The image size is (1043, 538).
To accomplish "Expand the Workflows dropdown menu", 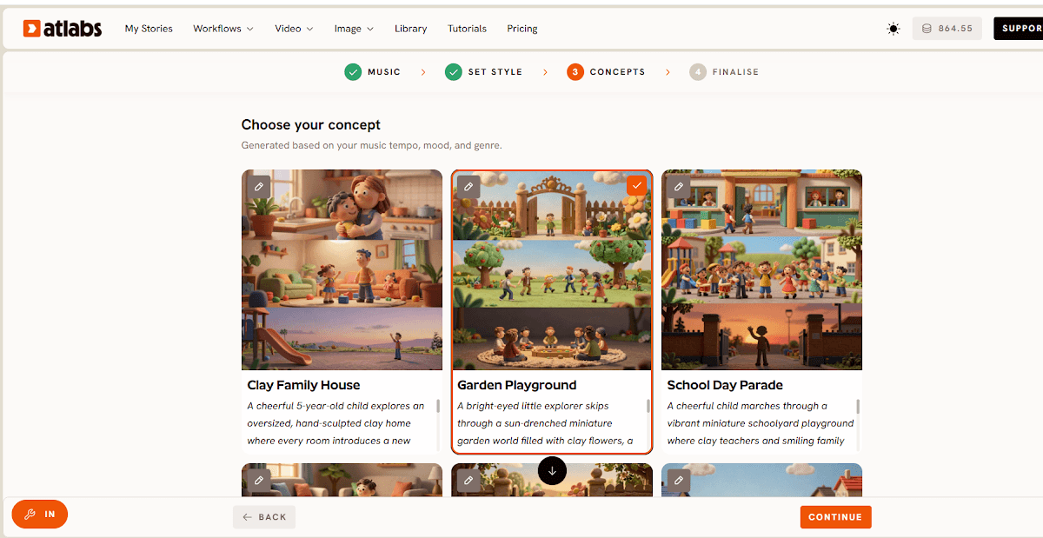I will [x=223, y=29].
